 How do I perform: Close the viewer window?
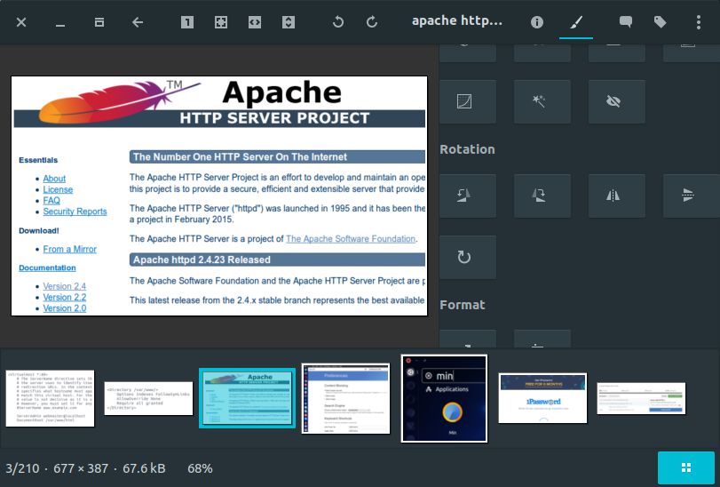(21, 22)
